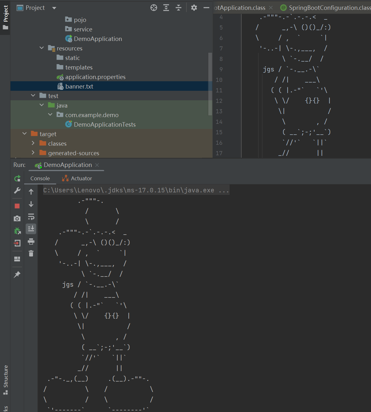Screen dimensions: 371x412
Task: Expand all project tree nodes
Action: pyautogui.click(x=166, y=8)
